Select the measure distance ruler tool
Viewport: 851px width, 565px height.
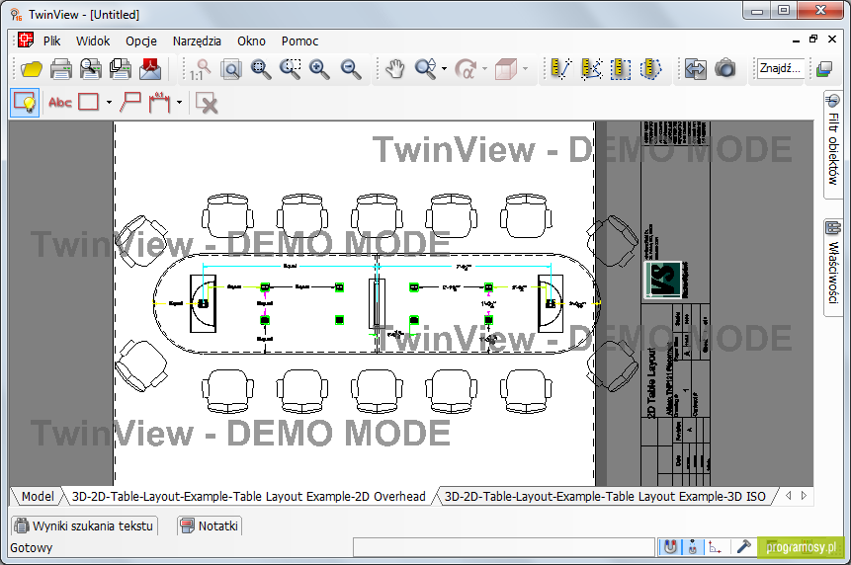560,69
